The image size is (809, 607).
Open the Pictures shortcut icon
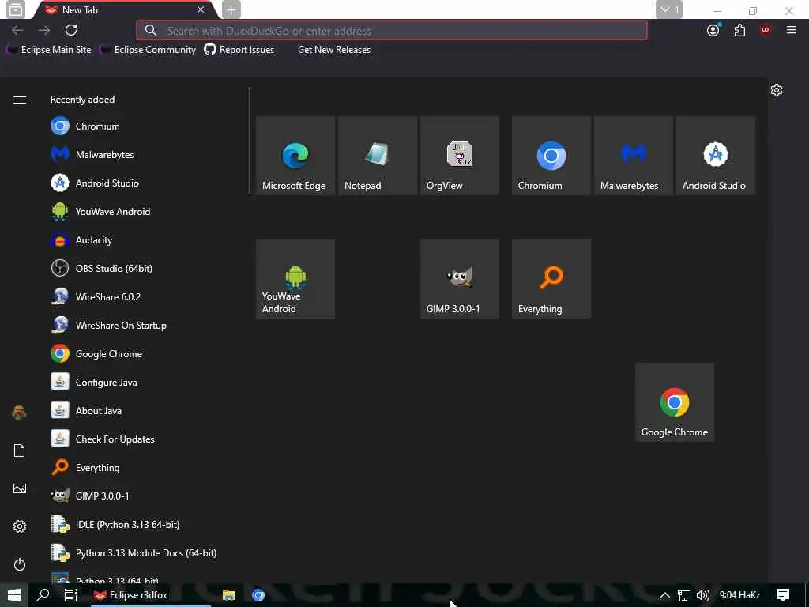pyautogui.click(x=20, y=488)
